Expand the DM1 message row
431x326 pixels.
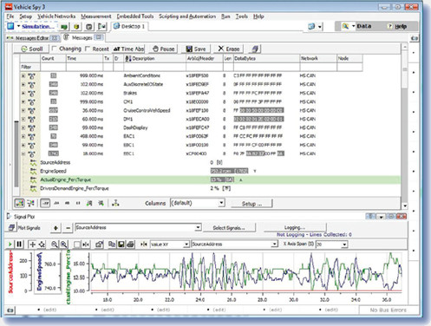(x=23, y=119)
